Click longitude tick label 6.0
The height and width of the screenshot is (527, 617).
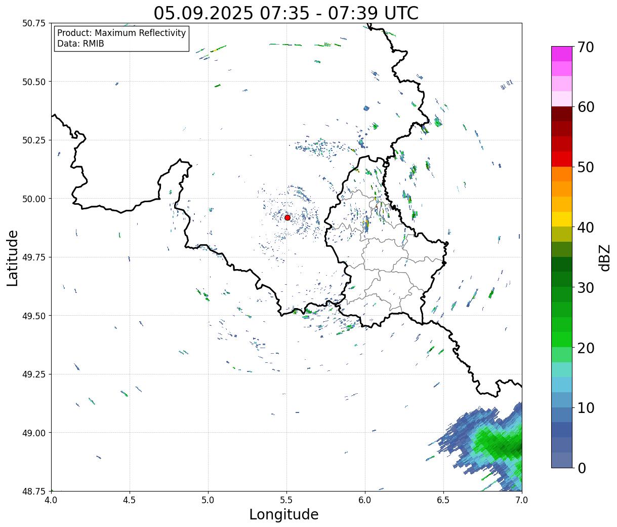coord(365,500)
